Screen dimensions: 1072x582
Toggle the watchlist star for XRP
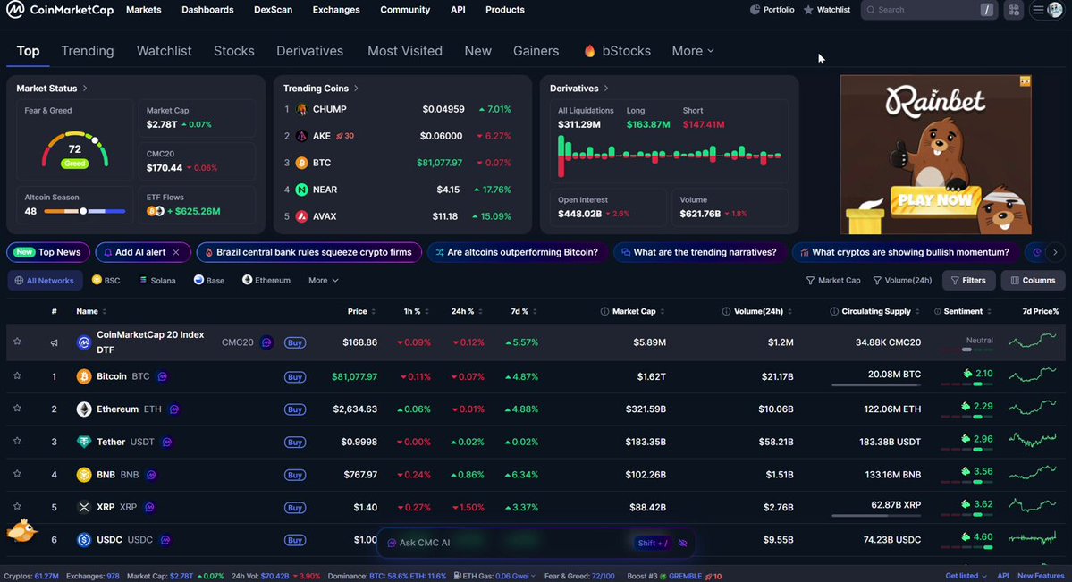pyautogui.click(x=17, y=507)
